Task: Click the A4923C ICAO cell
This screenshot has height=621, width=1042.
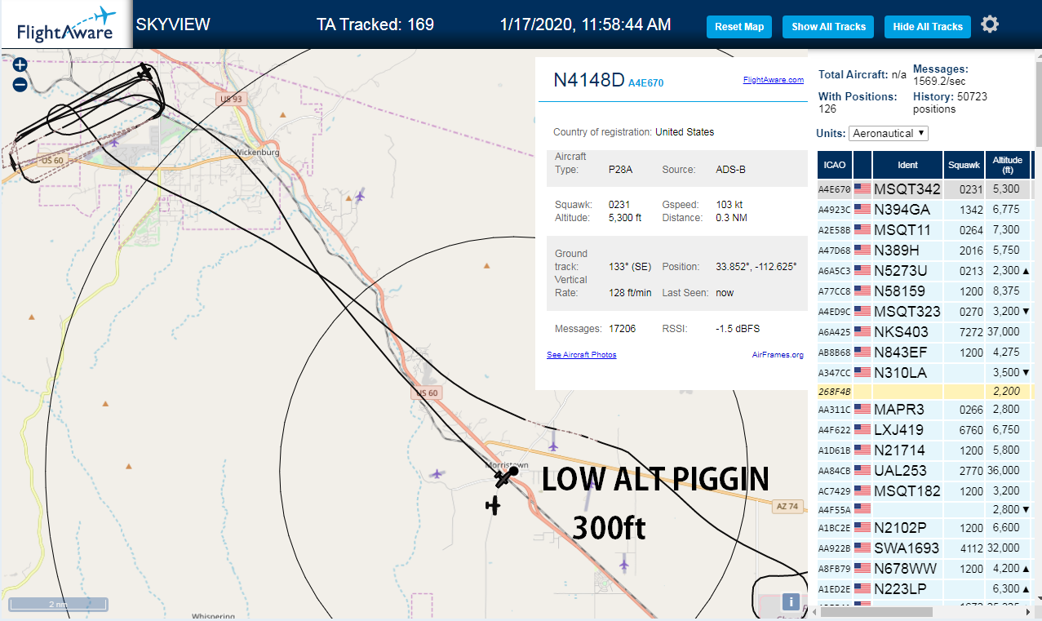Action: (x=835, y=210)
